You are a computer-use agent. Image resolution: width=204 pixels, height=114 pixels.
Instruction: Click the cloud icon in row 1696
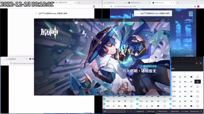coord(125,101)
